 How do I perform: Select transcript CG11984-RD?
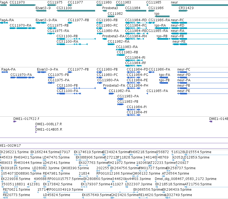point(136,20)
